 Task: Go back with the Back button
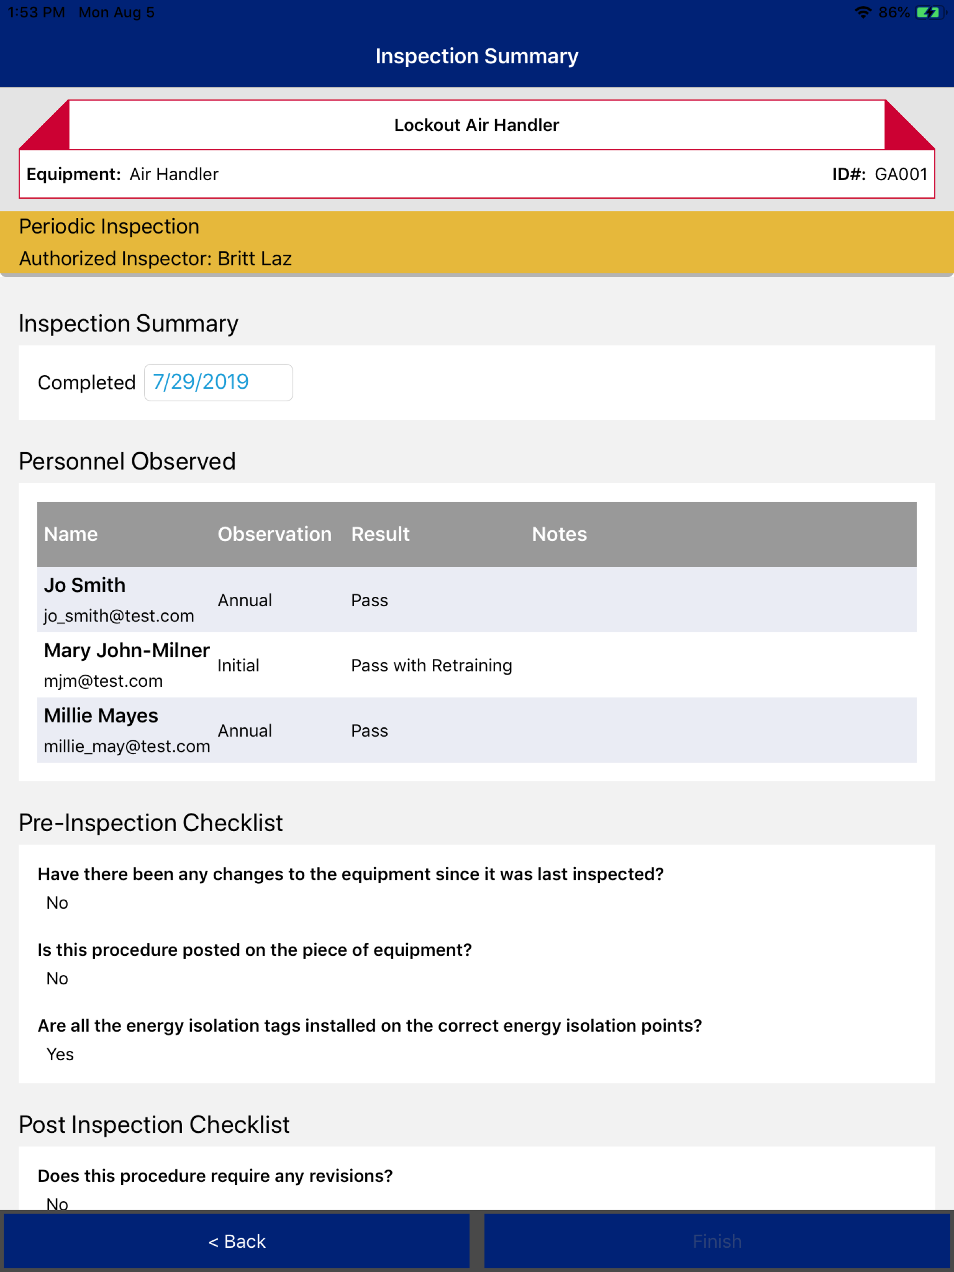[x=237, y=1241]
